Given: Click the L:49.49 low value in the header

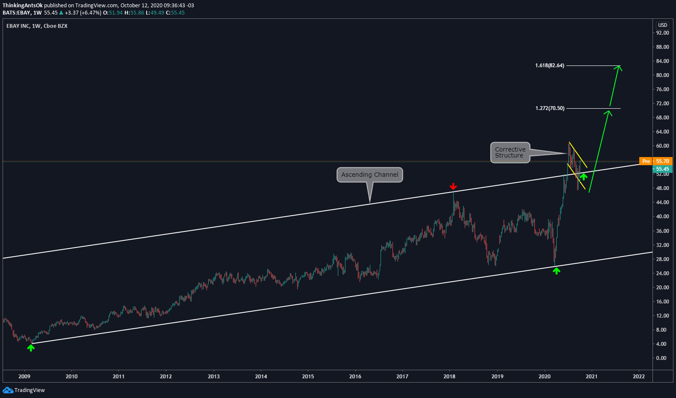Looking at the screenshot, I should point(155,13).
